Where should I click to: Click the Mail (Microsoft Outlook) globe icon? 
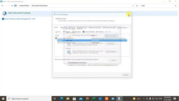pos(4,13)
